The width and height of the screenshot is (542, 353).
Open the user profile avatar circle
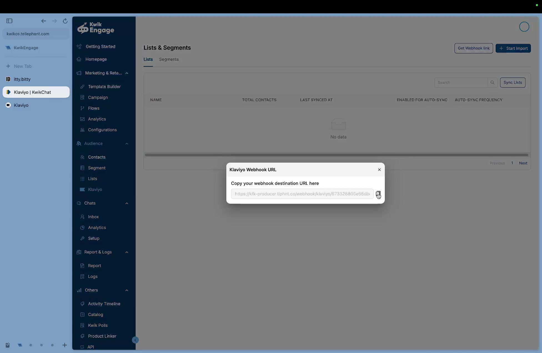524,27
